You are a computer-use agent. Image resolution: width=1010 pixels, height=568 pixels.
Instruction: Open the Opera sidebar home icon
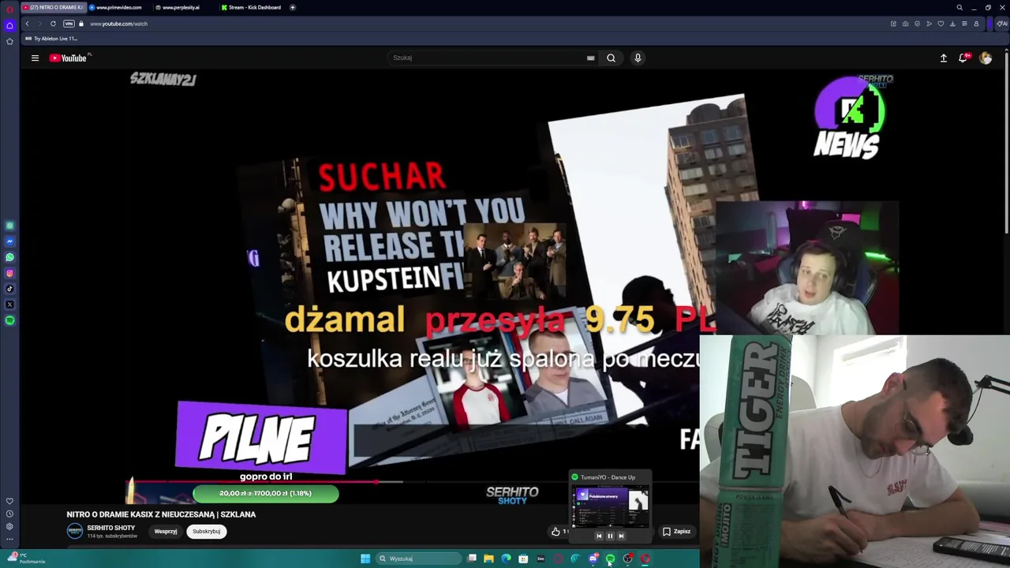tap(9, 25)
